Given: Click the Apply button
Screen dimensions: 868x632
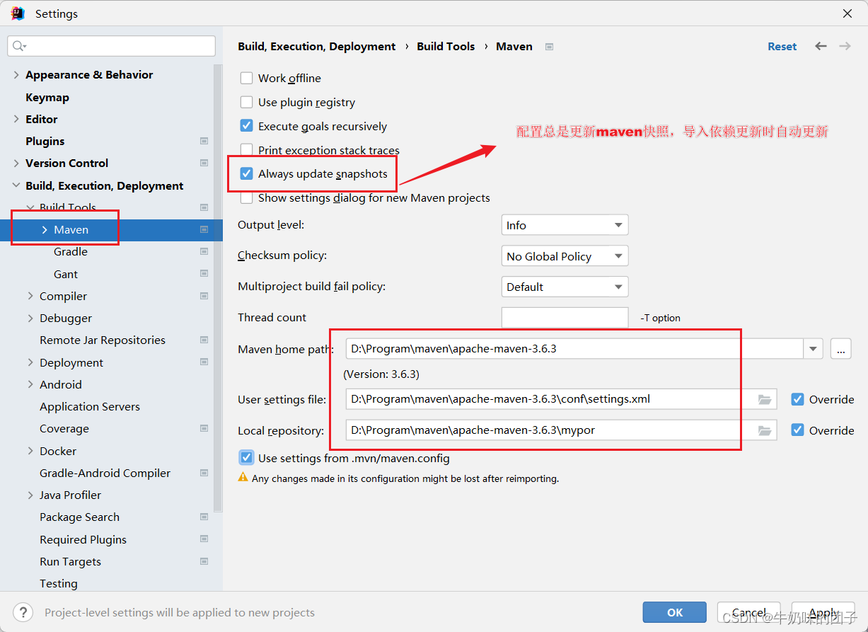Looking at the screenshot, I should (823, 612).
